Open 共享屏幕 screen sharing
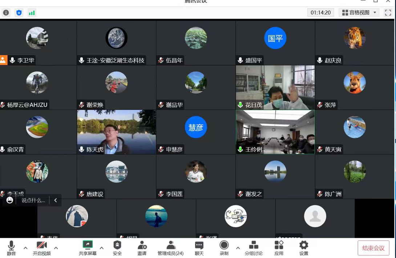 pos(88,248)
